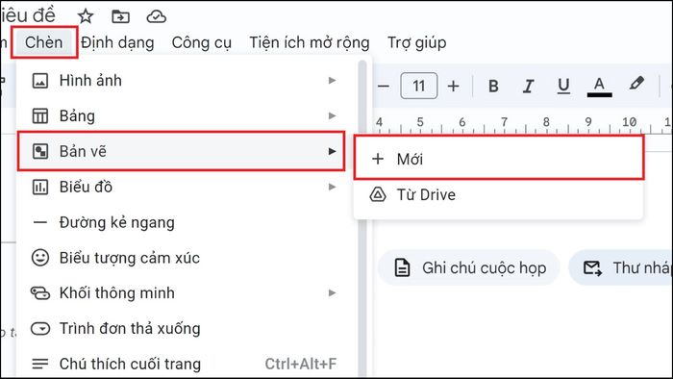Click the move-to-folder icon

click(x=120, y=16)
